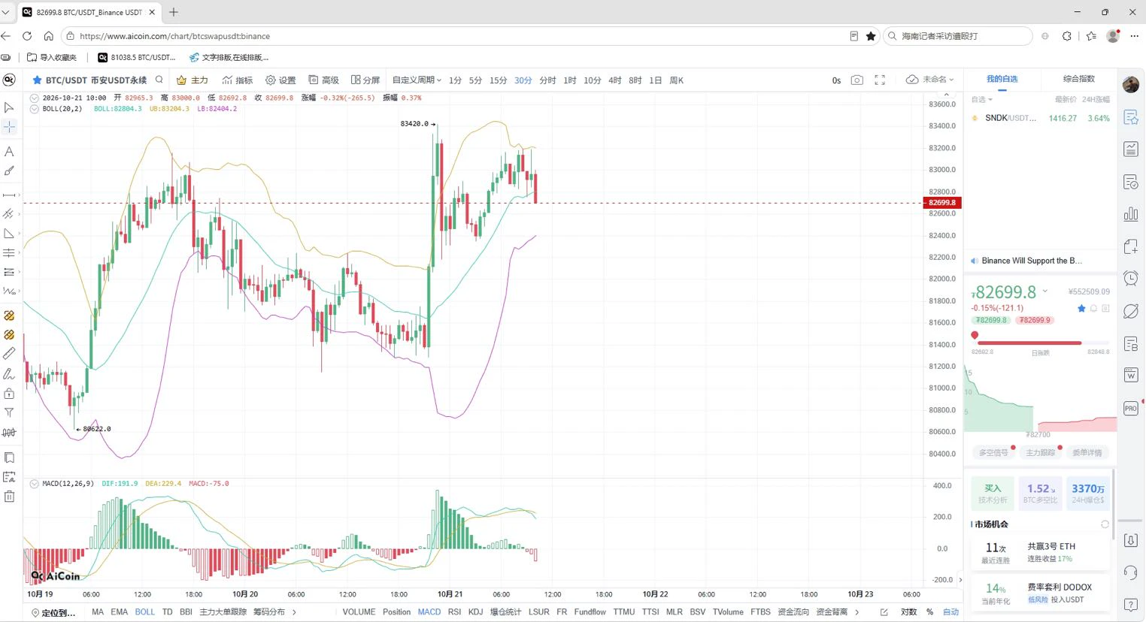
Task: Select the ruler measure tool
Action: click(9, 354)
